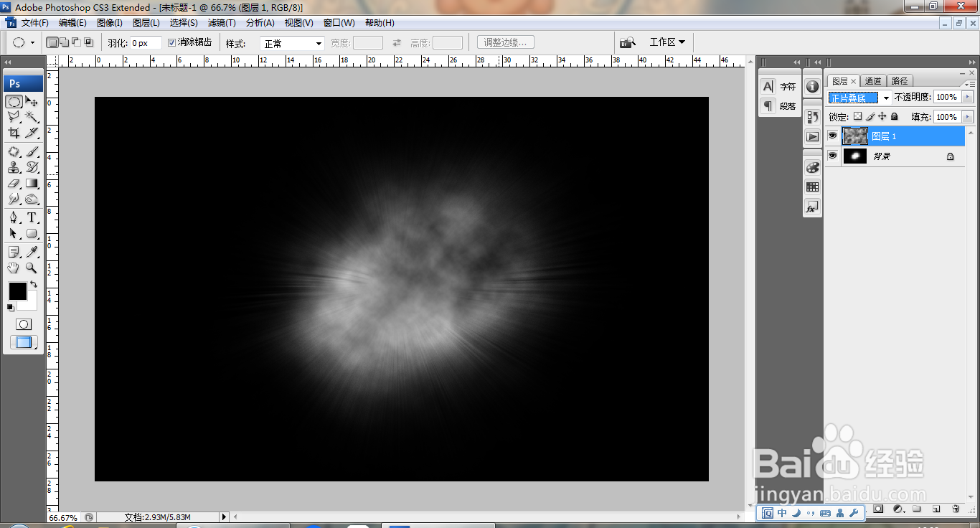980x528 pixels.
Task: Select the Pen tool
Action: [14, 217]
